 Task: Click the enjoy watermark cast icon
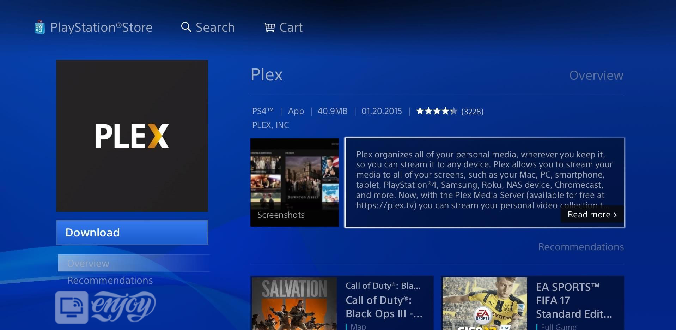[x=72, y=307]
